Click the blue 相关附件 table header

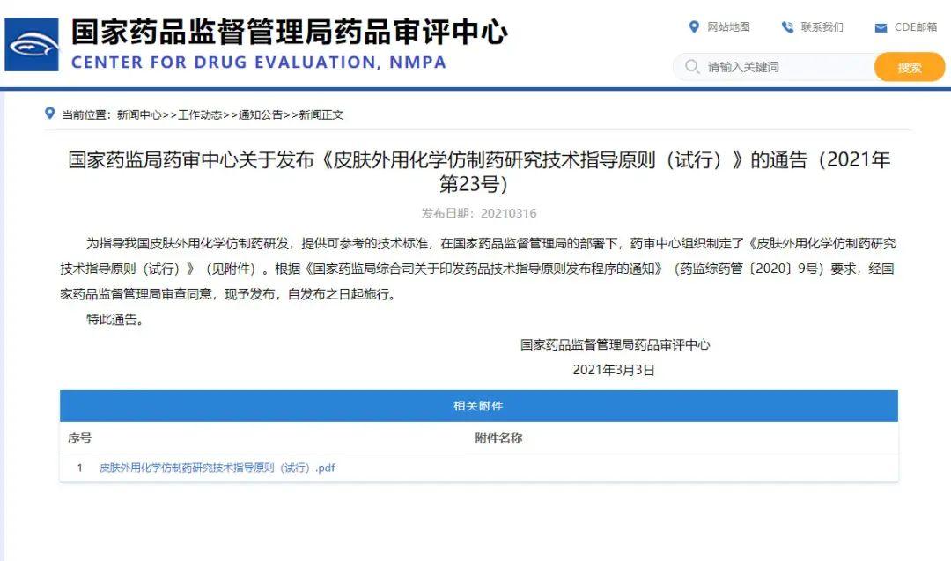click(x=479, y=406)
